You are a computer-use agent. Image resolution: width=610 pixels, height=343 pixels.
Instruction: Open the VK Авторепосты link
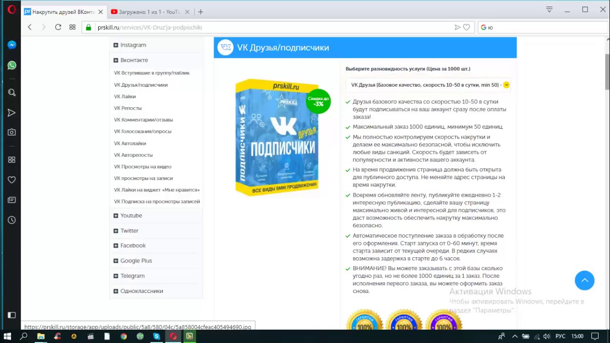tap(133, 155)
